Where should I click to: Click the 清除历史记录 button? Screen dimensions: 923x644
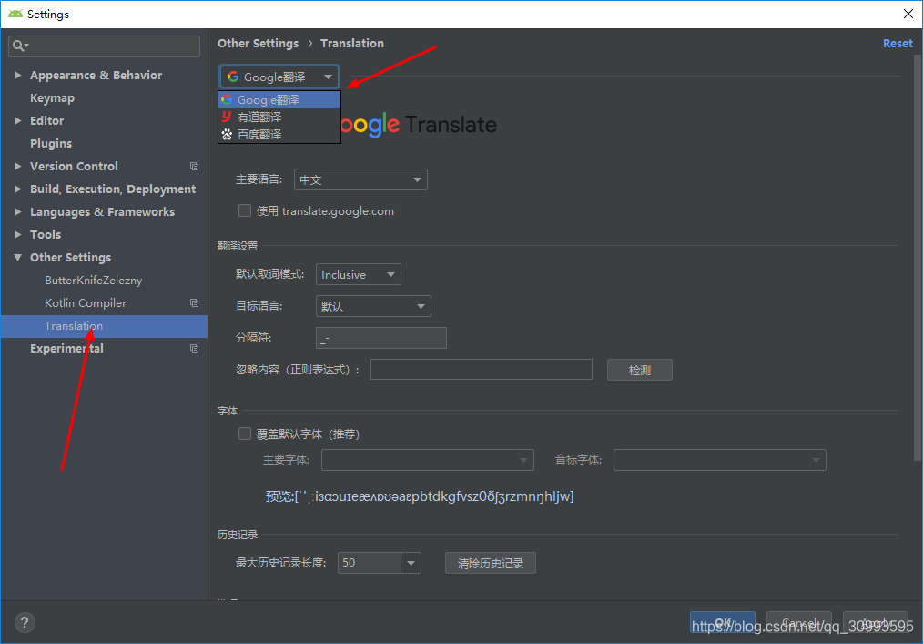491,563
